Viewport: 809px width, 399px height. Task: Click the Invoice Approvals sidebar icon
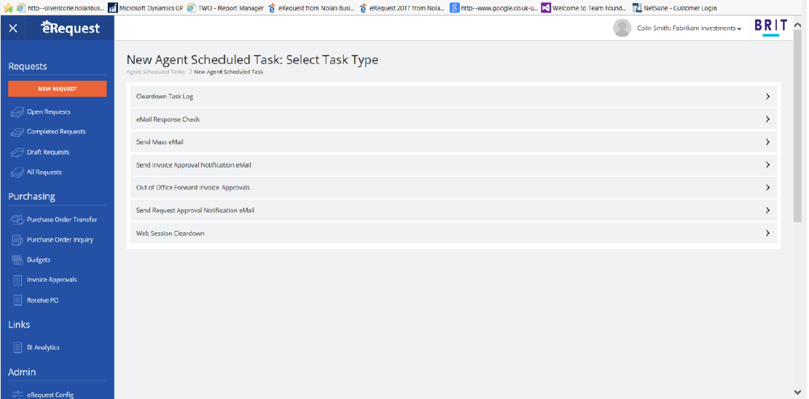coord(17,280)
